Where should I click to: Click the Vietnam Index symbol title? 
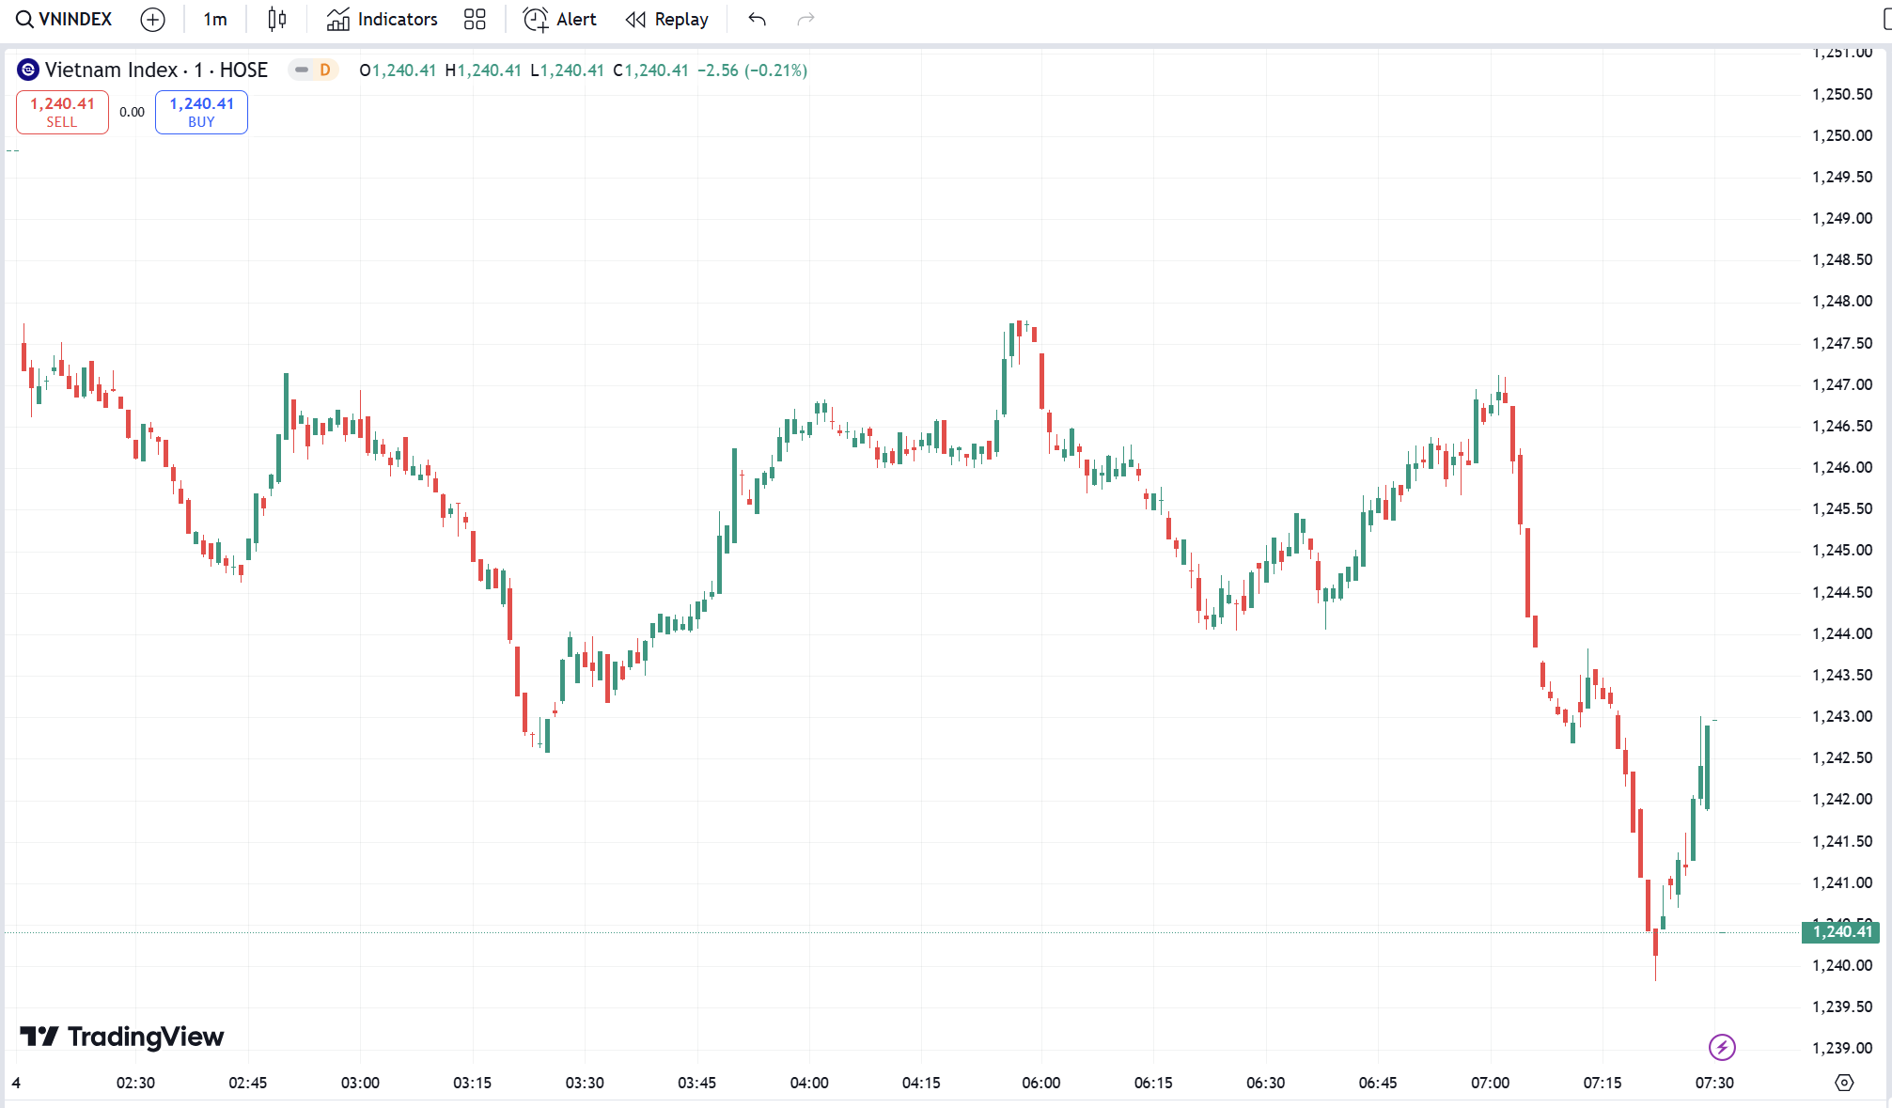(x=156, y=70)
